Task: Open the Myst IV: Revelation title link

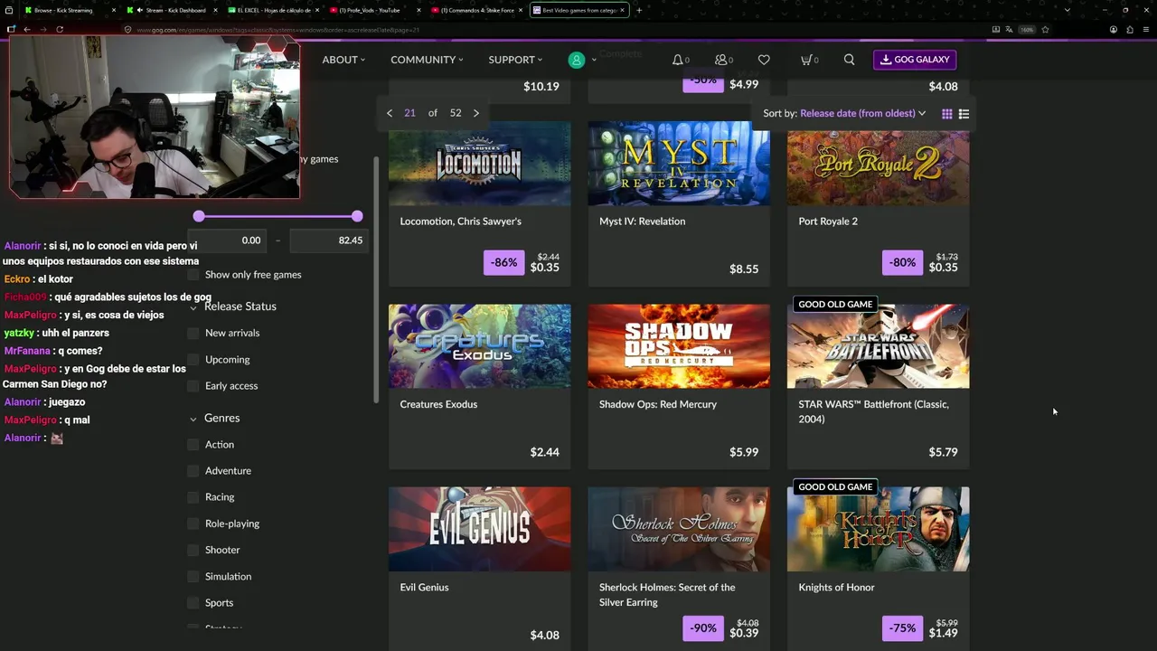Action: click(x=642, y=222)
